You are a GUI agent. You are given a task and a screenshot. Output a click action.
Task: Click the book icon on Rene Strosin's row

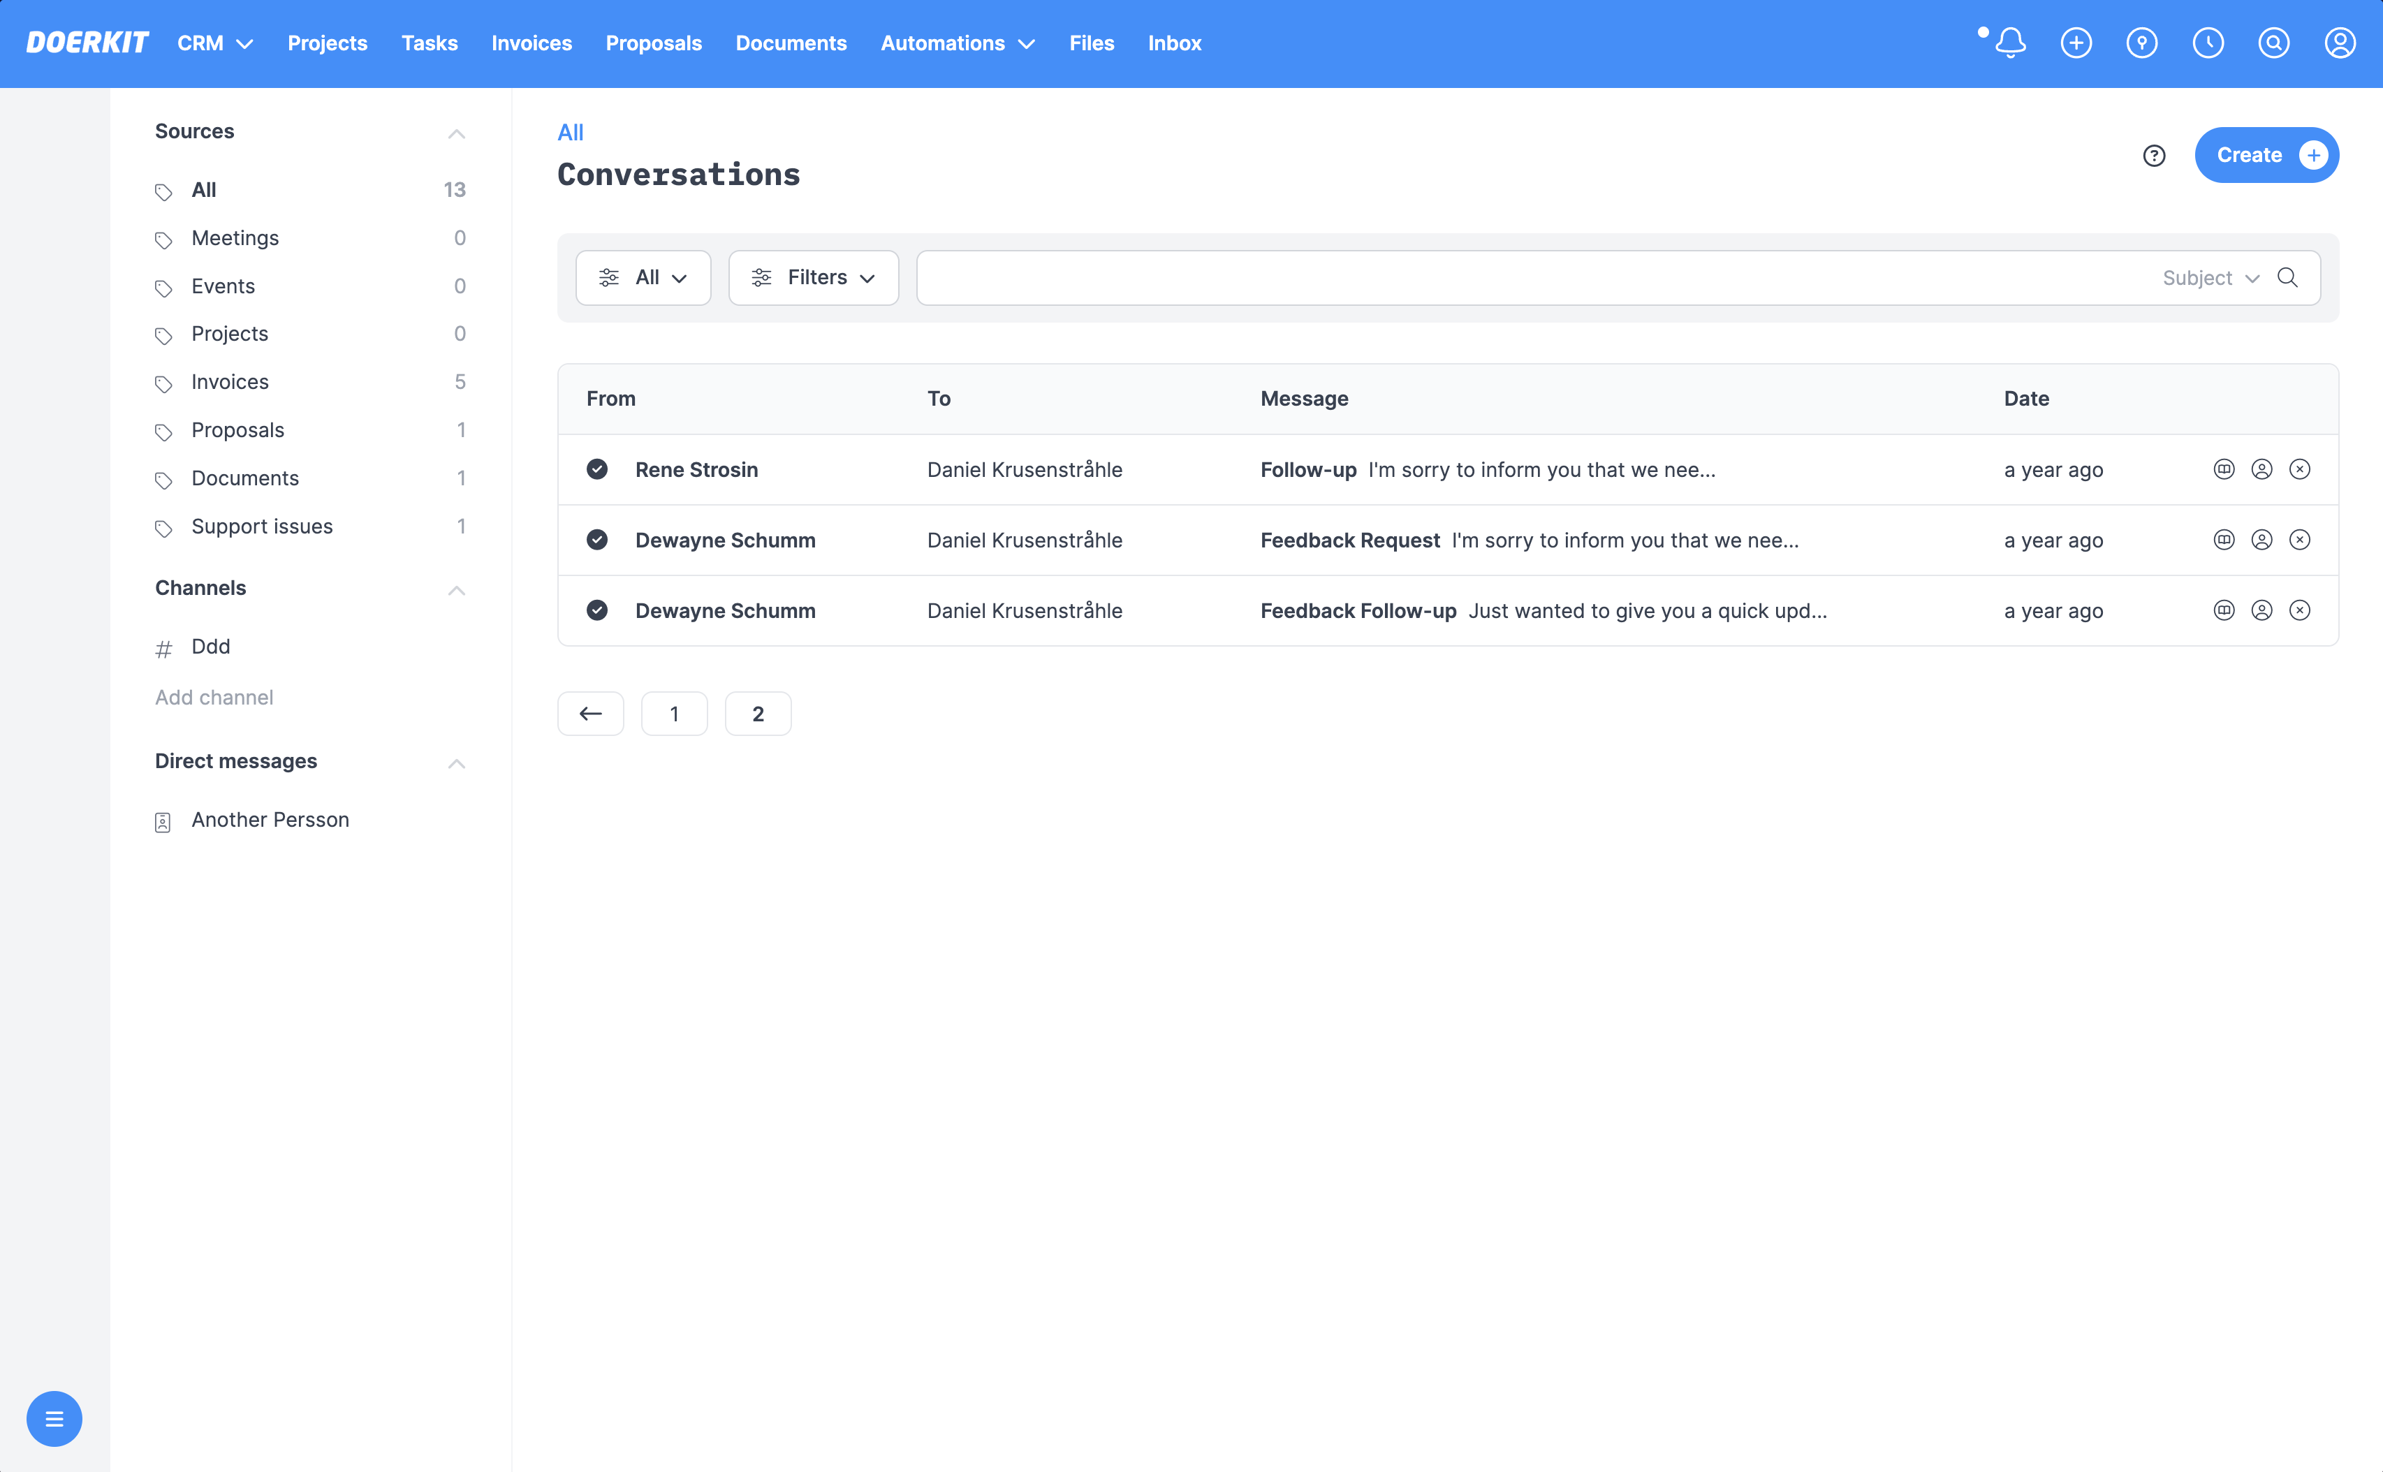coord(2223,469)
